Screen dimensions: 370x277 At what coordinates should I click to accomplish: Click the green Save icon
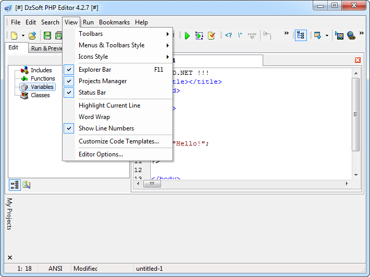click(x=47, y=36)
